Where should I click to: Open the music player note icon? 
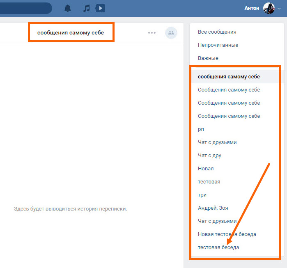[x=86, y=8]
